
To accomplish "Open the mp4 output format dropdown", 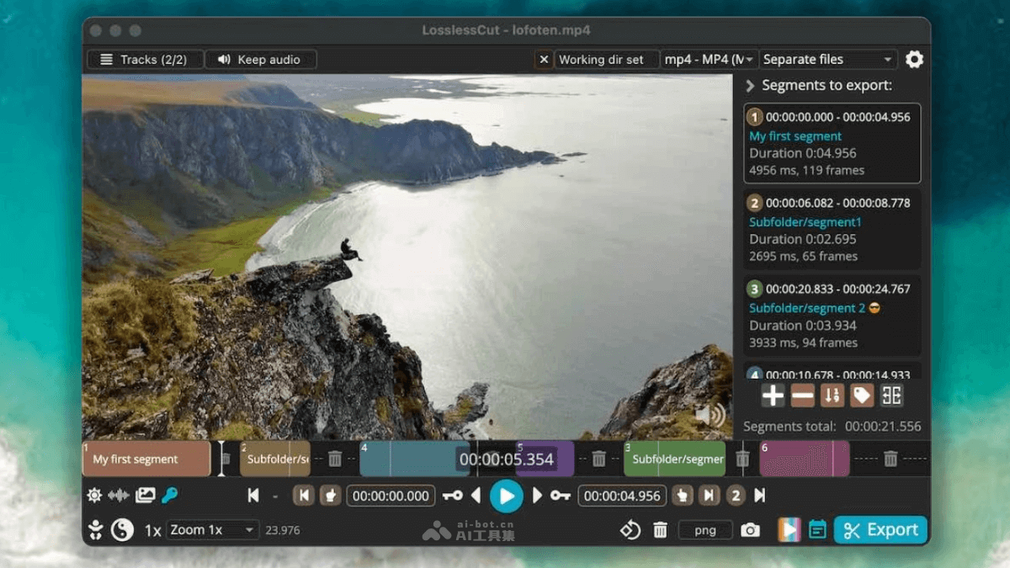I will (709, 60).
